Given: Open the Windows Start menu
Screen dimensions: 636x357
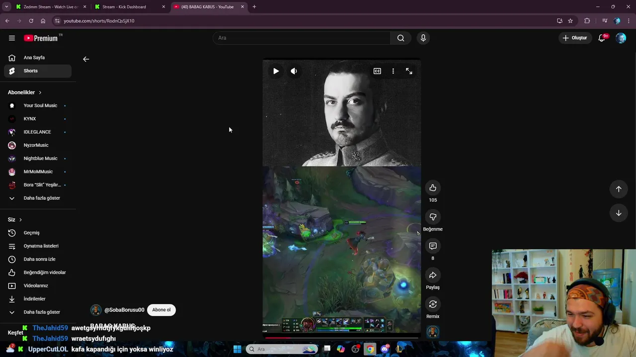Looking at the screenshot, I should (237, 349).
